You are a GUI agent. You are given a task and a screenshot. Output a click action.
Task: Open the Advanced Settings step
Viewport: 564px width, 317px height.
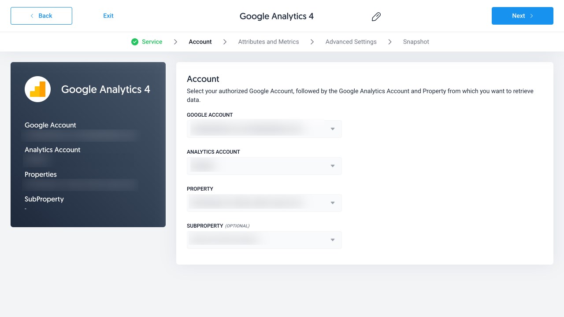[x=351, y=42]
